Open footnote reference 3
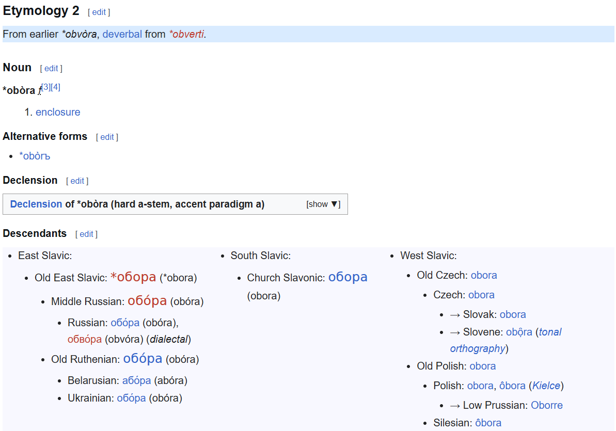Image resolution: width=616 pixels, height=431 pixels. click(x=46, y=87)
